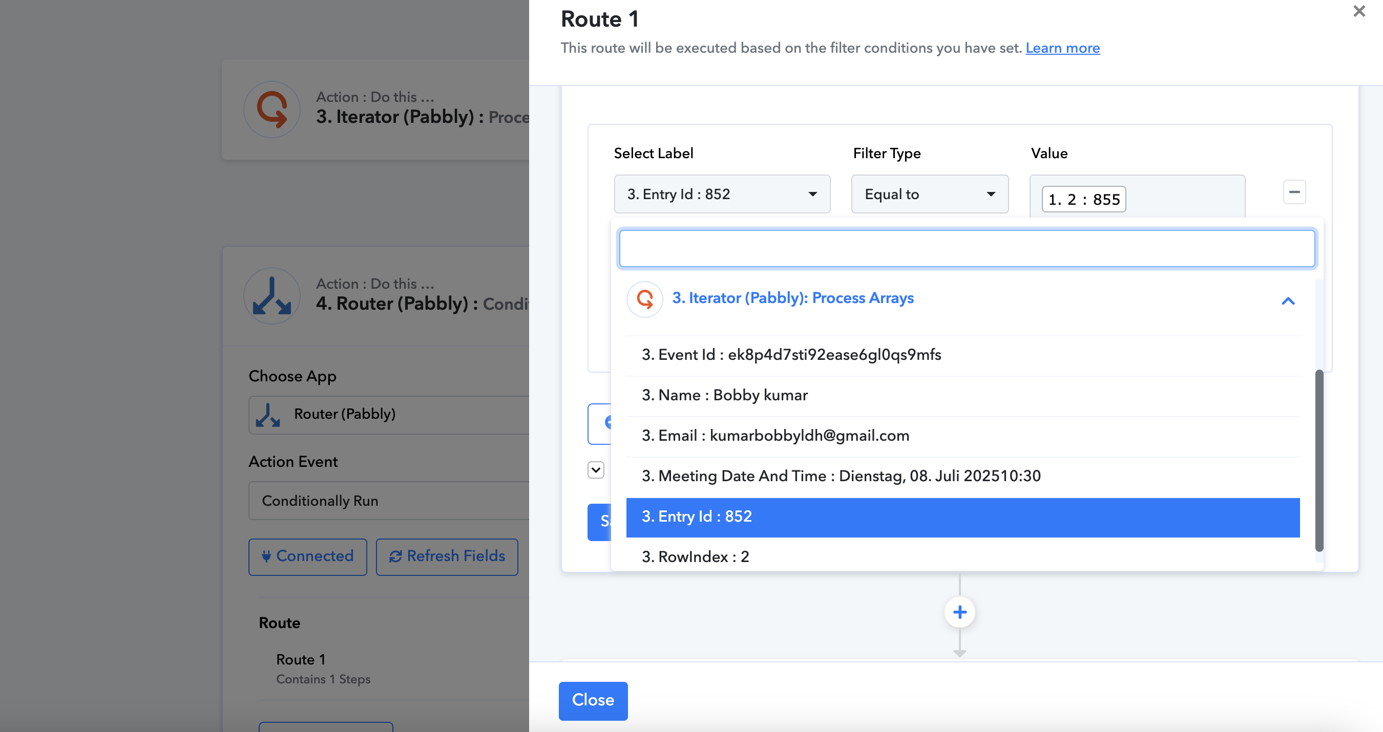Open the Action Event Conditionally Run field
This screenshot has height=732, width=1383.
pyautogui.click(x=389, y=501)
